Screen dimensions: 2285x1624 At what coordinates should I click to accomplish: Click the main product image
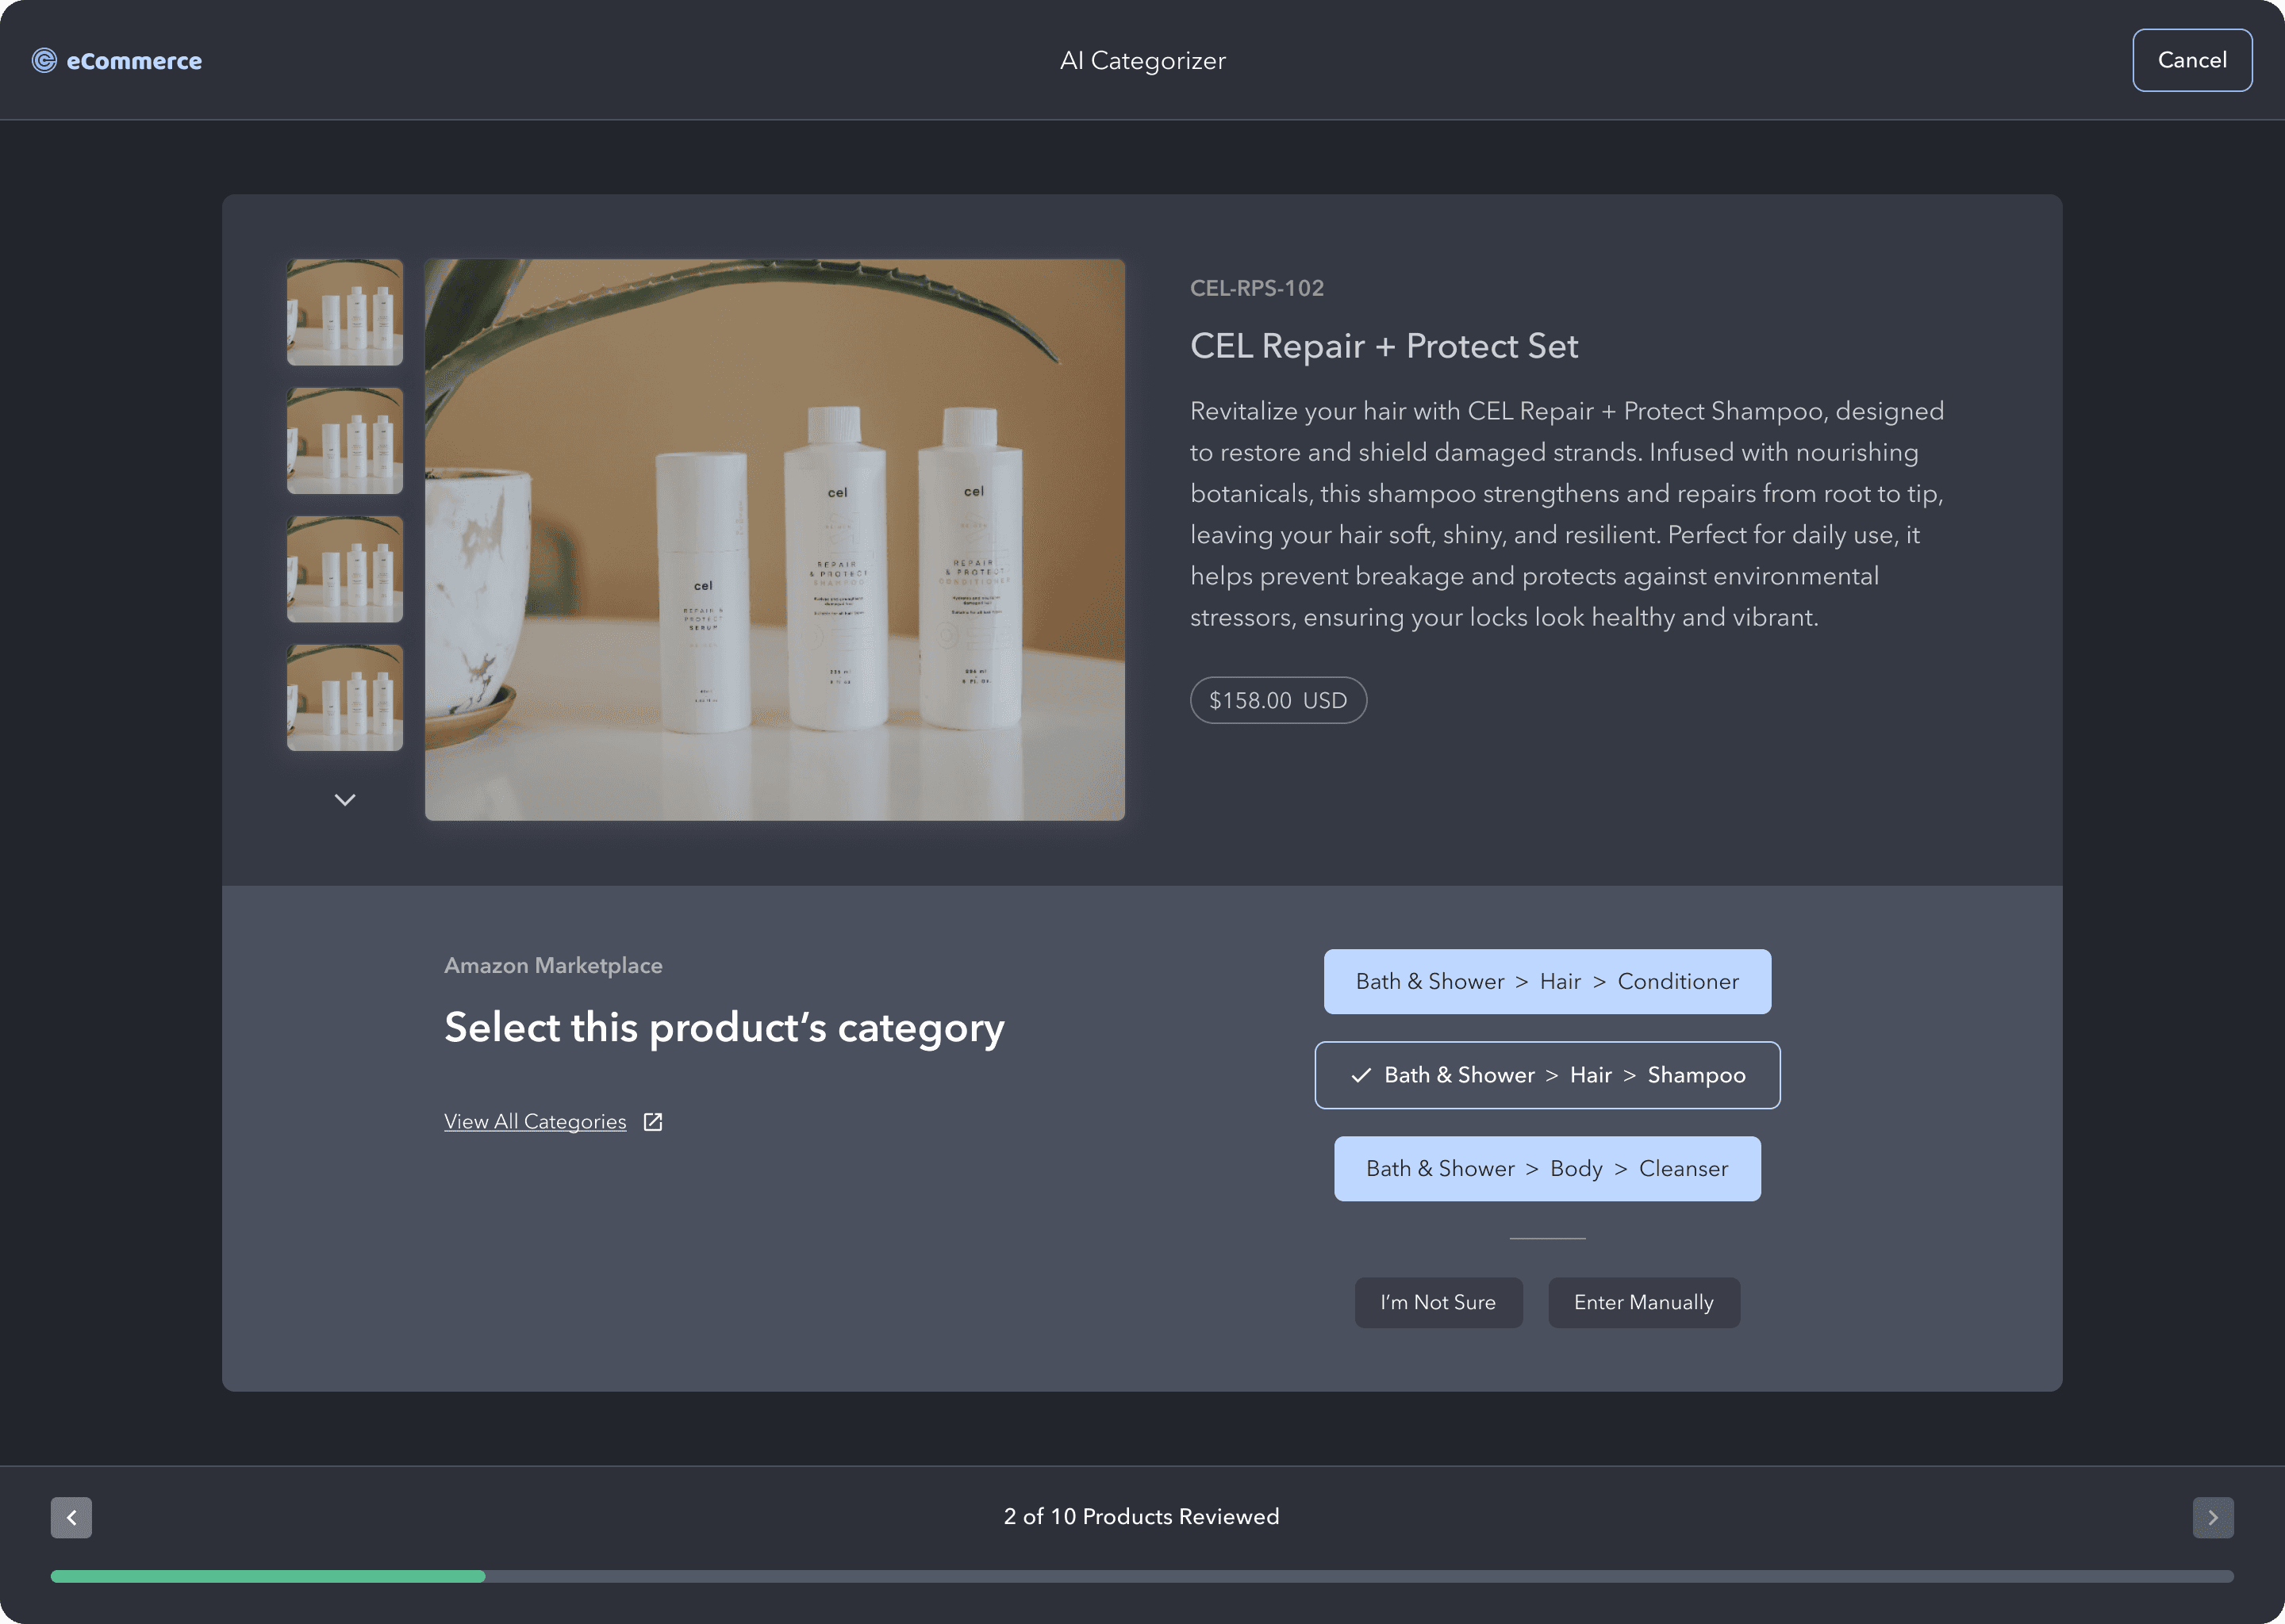click(x=774, y=540)
